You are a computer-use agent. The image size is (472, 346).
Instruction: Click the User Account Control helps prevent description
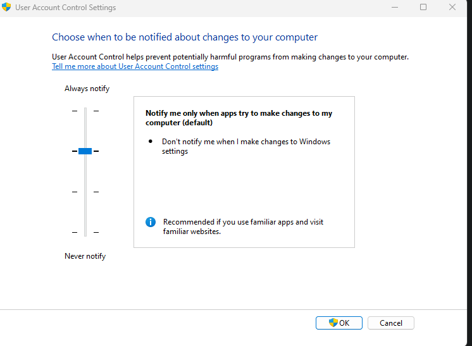(x=230, y=57)
